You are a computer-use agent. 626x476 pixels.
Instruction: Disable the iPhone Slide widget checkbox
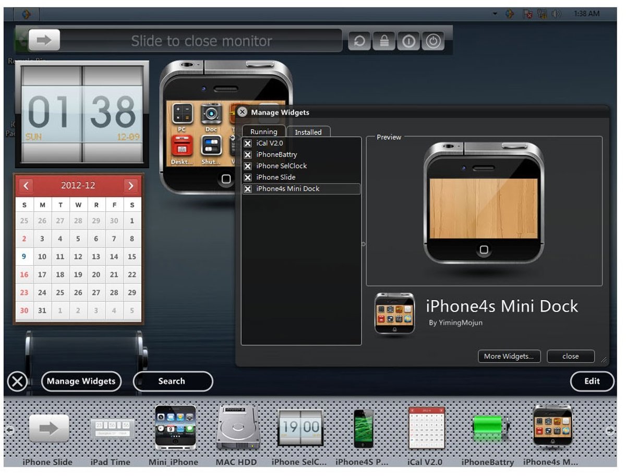[x=247, y=177]
